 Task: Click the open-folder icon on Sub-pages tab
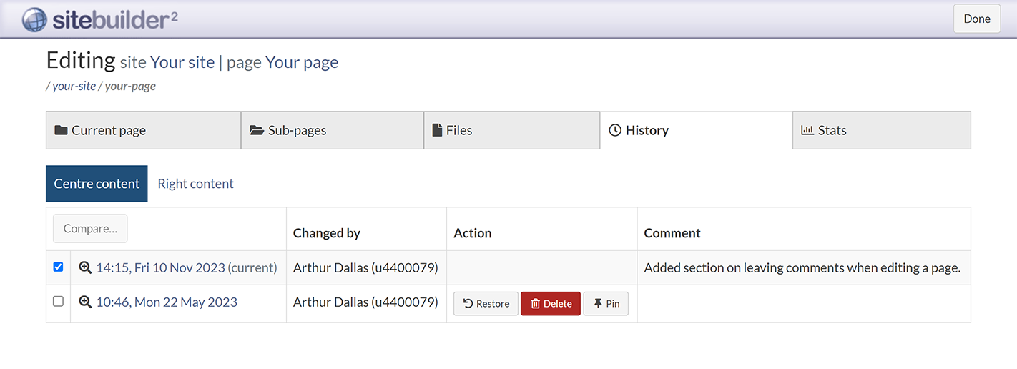257,130
